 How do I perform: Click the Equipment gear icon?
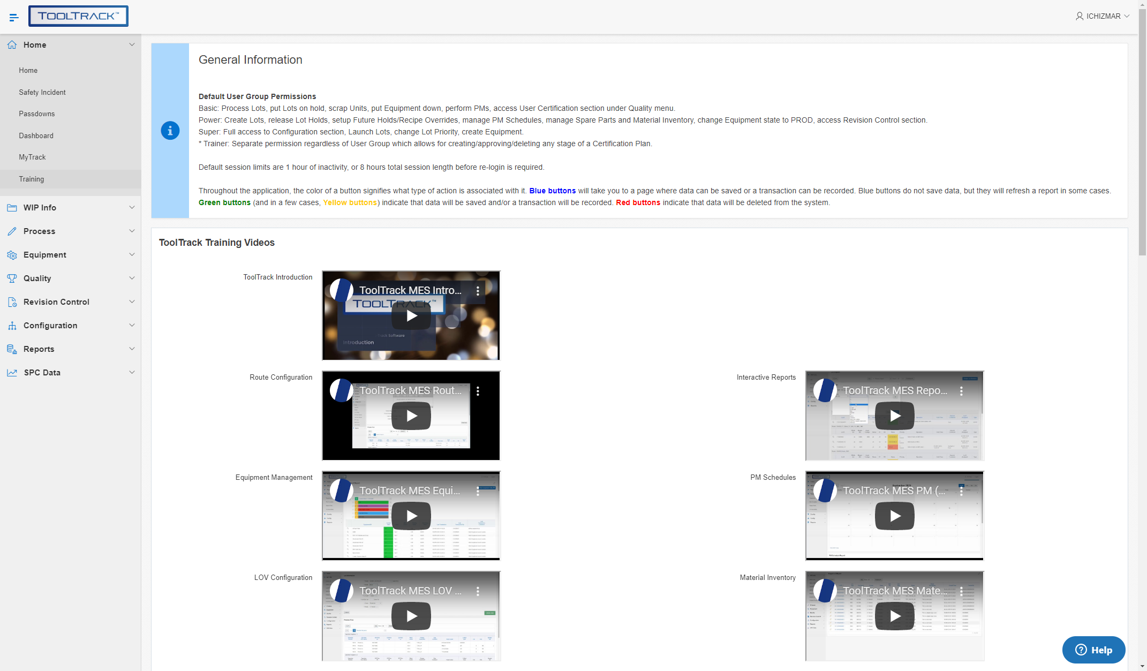(12, 254)
